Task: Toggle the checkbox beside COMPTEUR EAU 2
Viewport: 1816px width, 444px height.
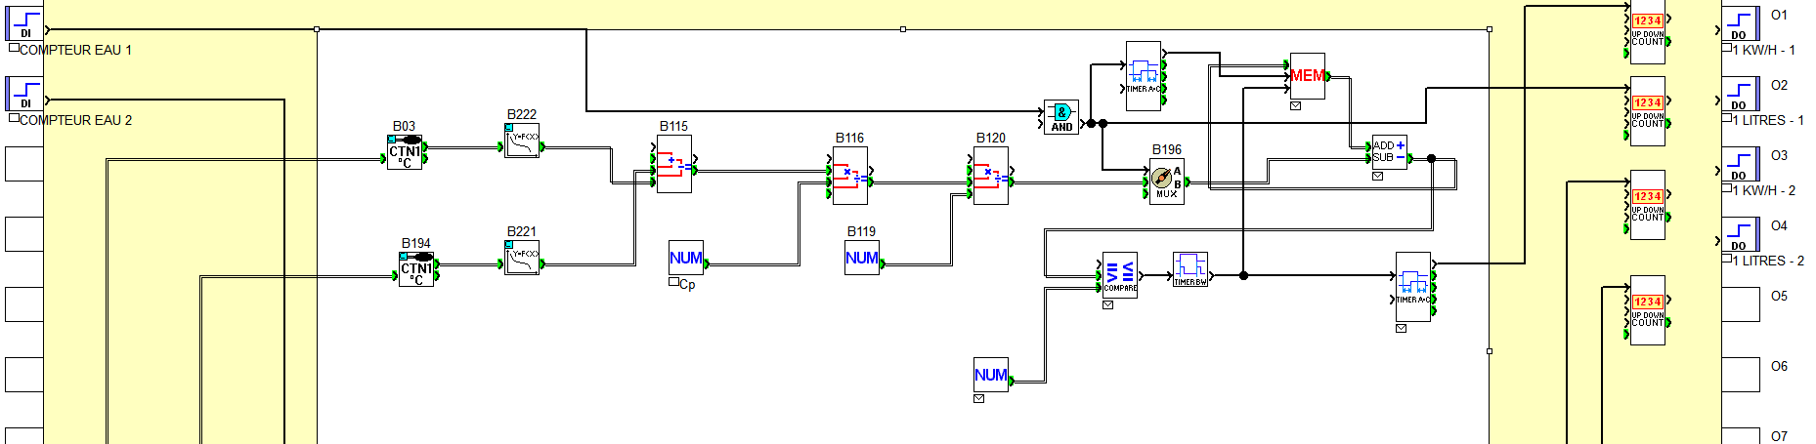Action: [x=14, y=118]
